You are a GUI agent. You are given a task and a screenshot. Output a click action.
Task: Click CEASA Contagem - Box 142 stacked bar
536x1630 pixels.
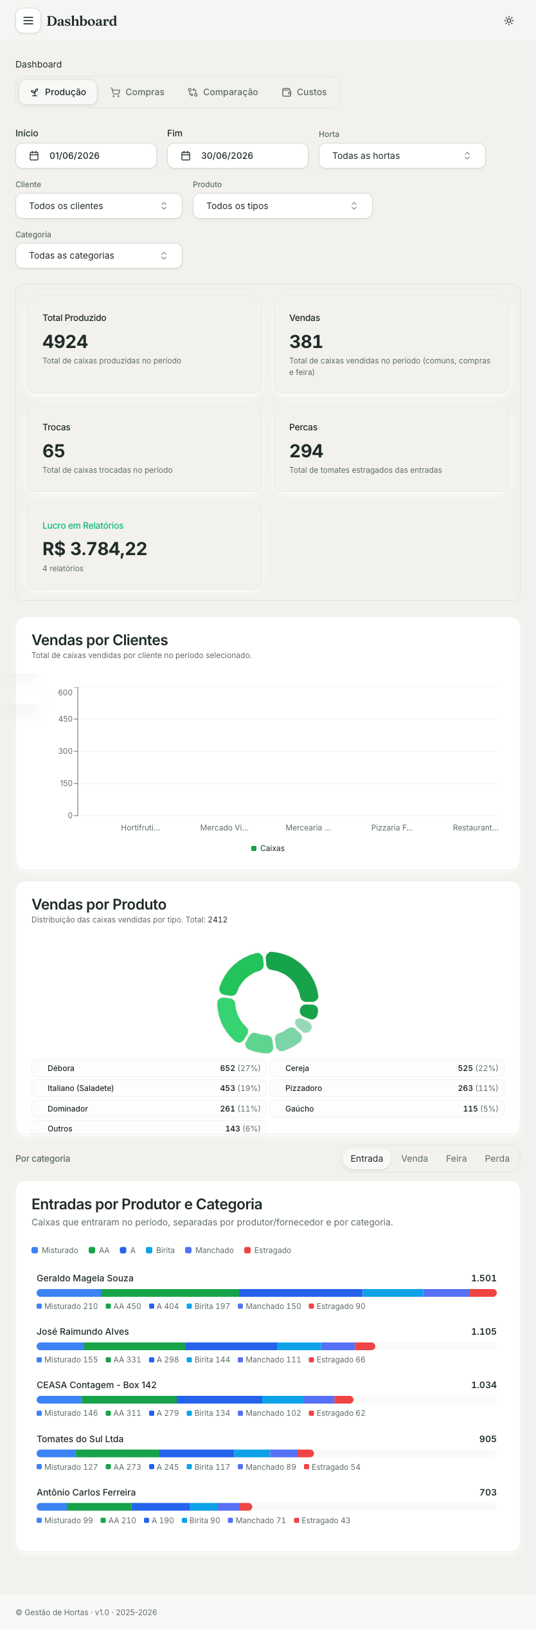click(195, 1400)
